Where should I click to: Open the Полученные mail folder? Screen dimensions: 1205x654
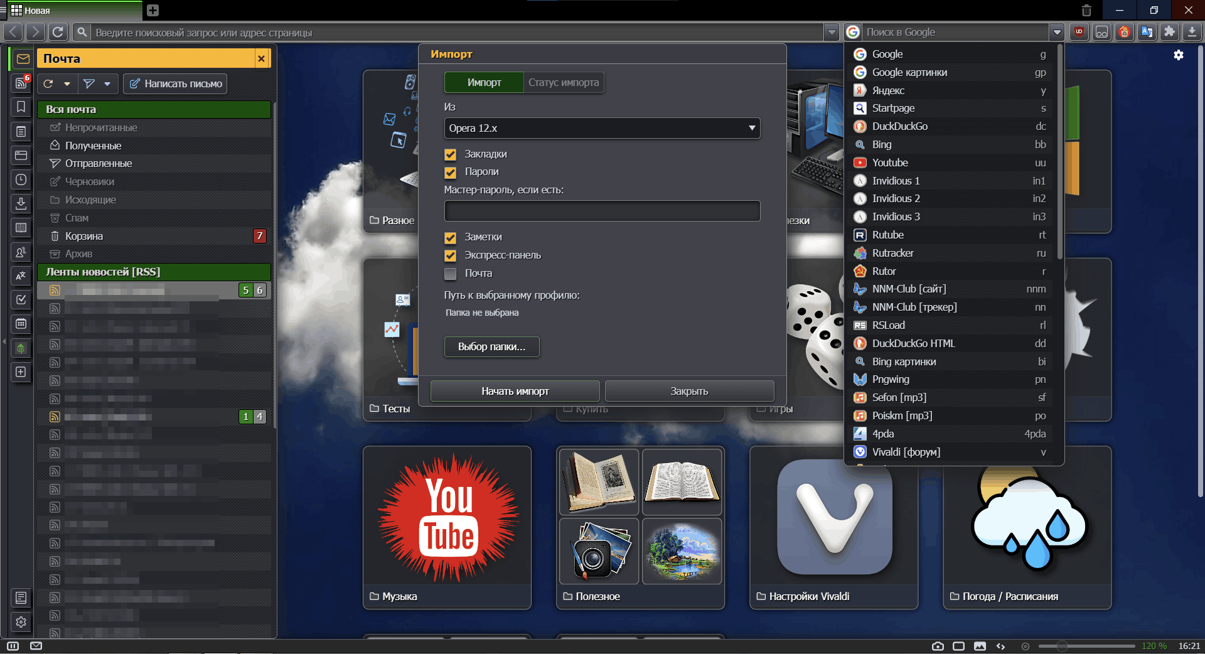[154, 146]
